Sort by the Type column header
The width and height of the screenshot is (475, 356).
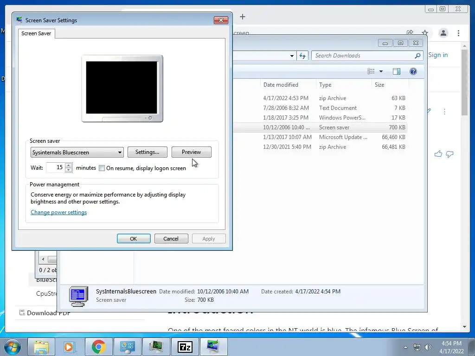344,85
